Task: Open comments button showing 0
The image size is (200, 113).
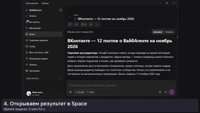Action: [84, 24]
